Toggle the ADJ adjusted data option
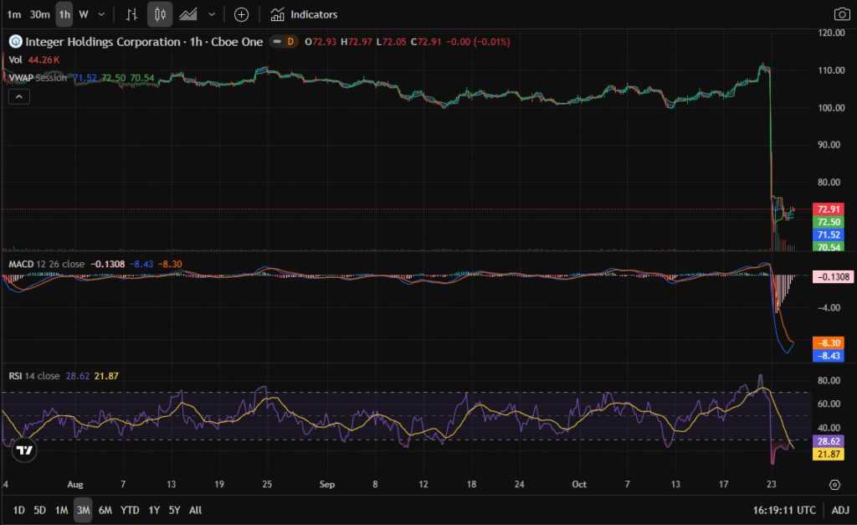Screen dimensions: 857x525 [x=839, y=510]
